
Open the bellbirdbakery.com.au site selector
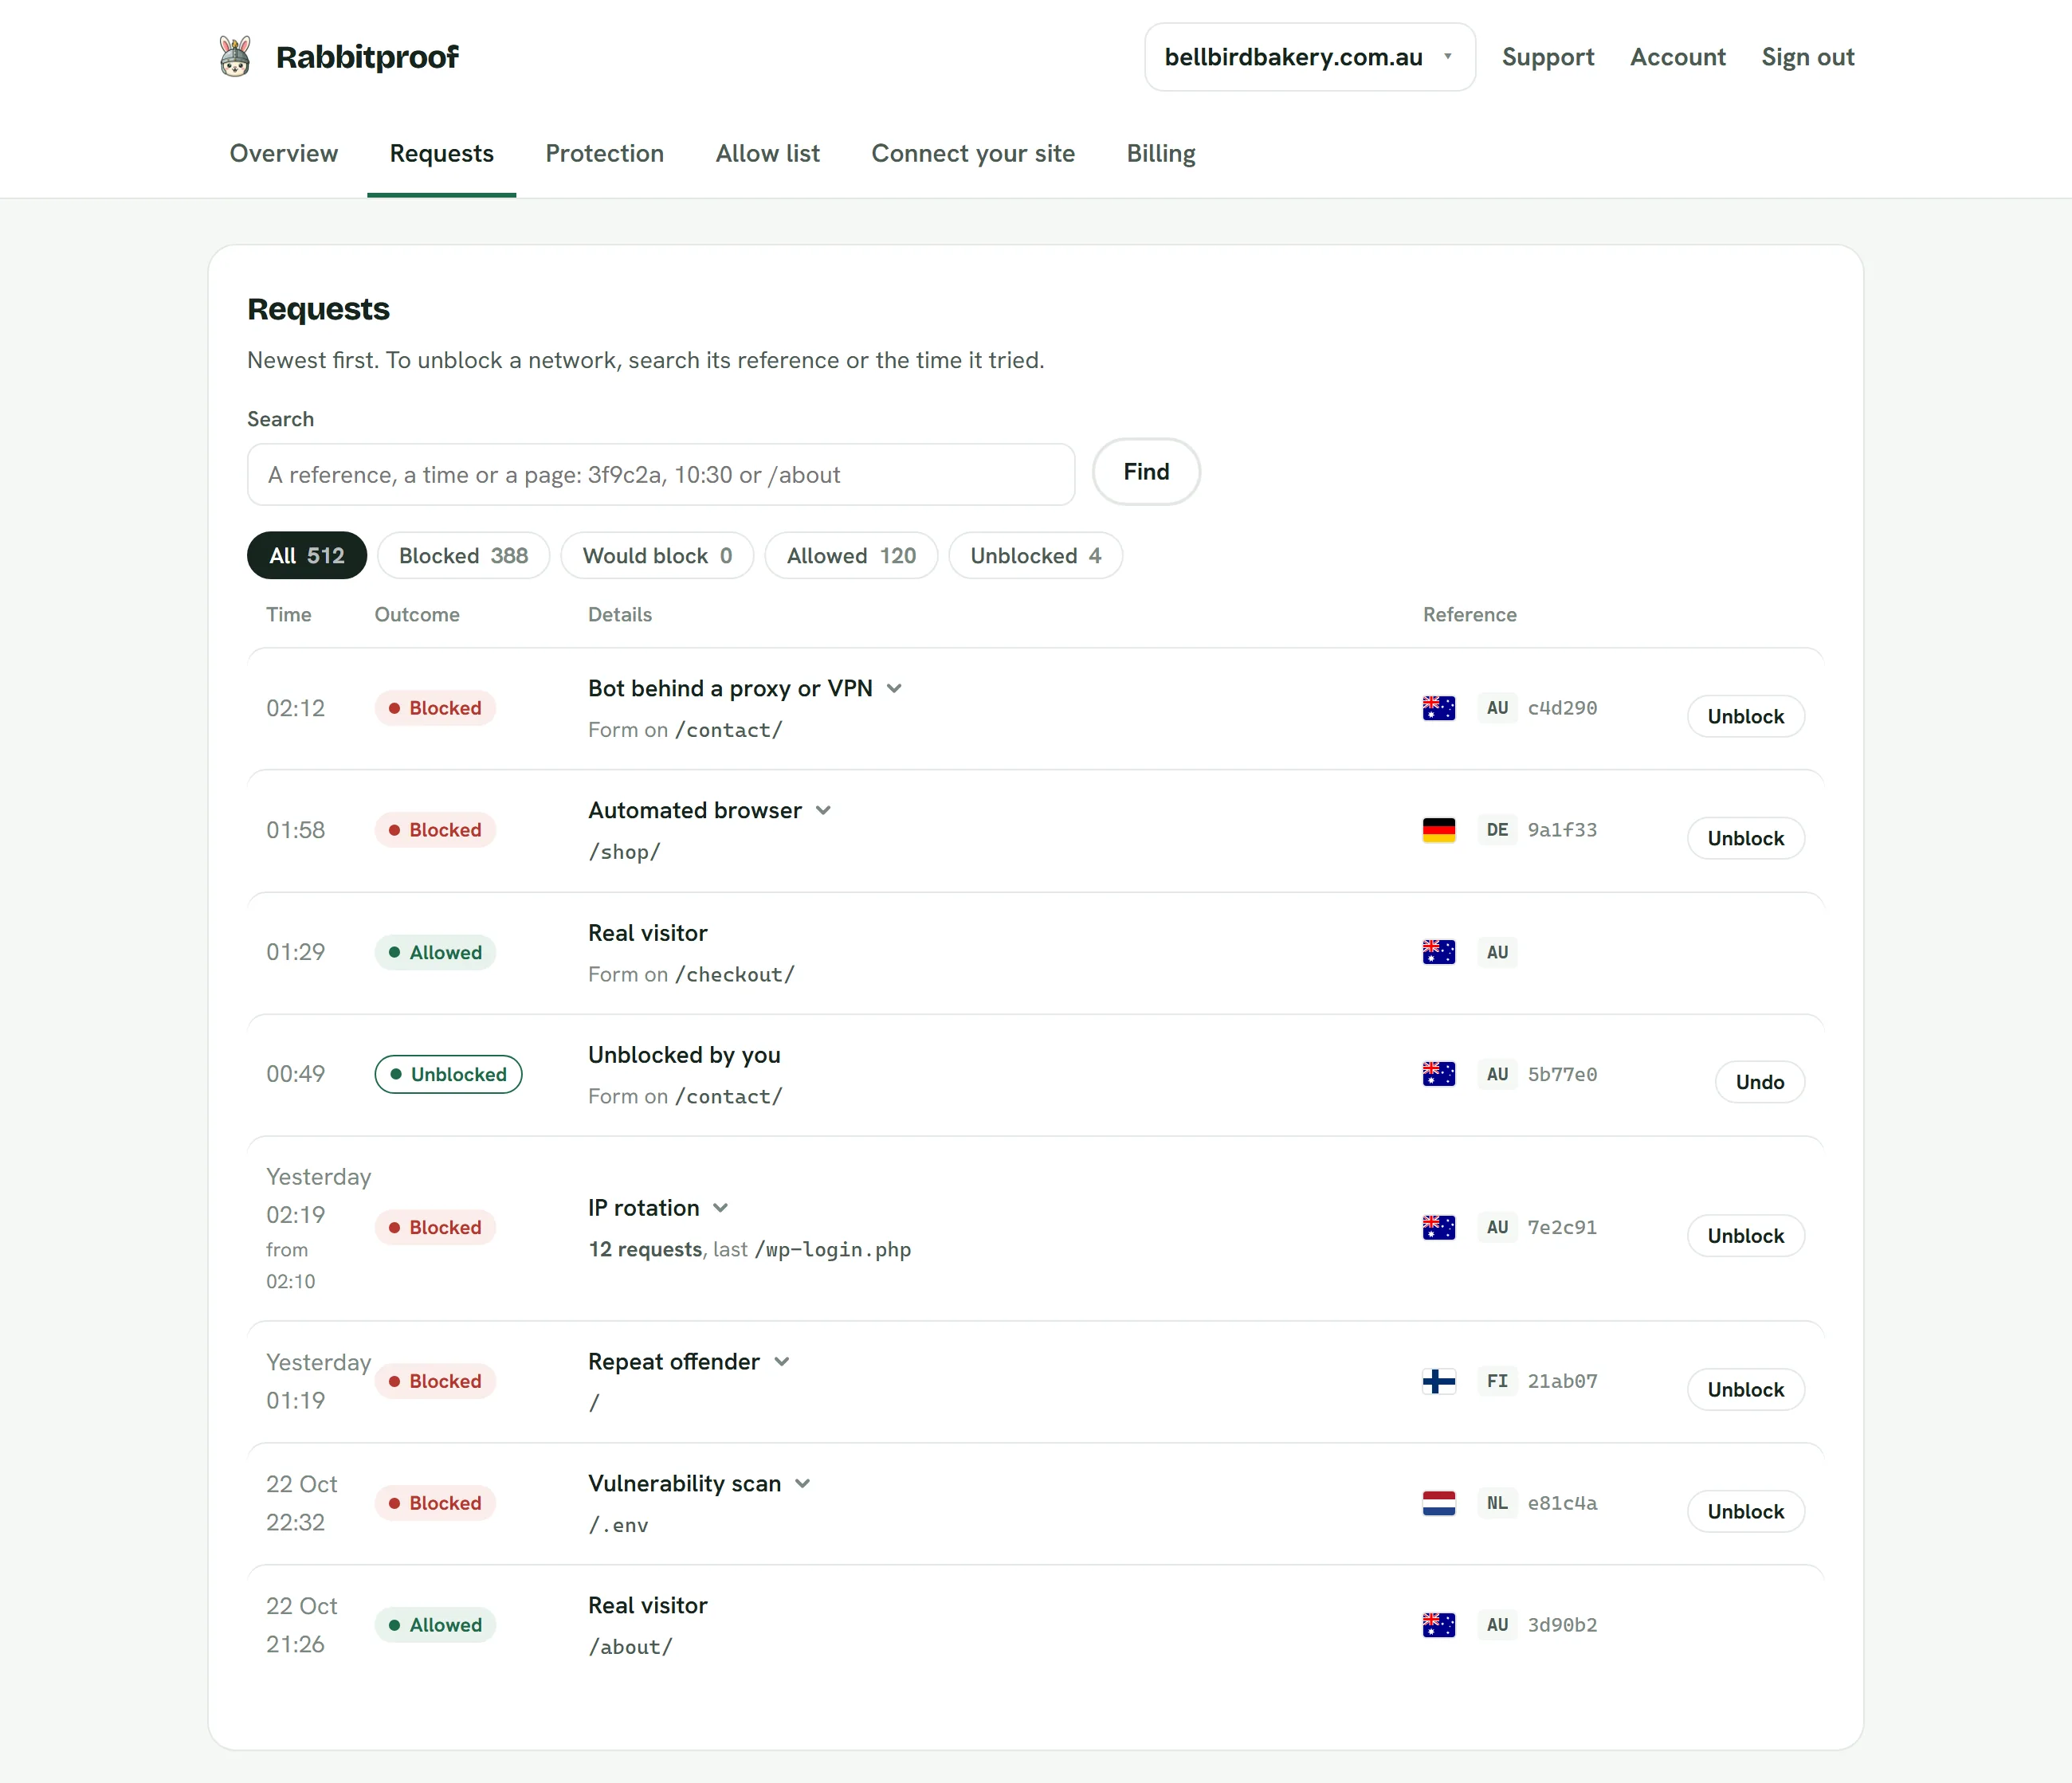pyautogui.click(x=1309, y=57)
